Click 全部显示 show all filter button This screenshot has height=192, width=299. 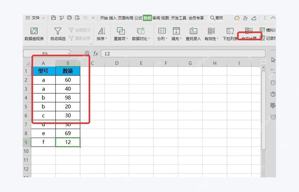[x=80, y=30]
